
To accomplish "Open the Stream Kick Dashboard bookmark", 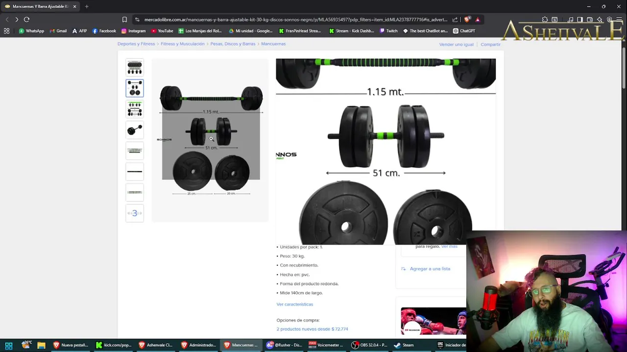I will [351, 31].
